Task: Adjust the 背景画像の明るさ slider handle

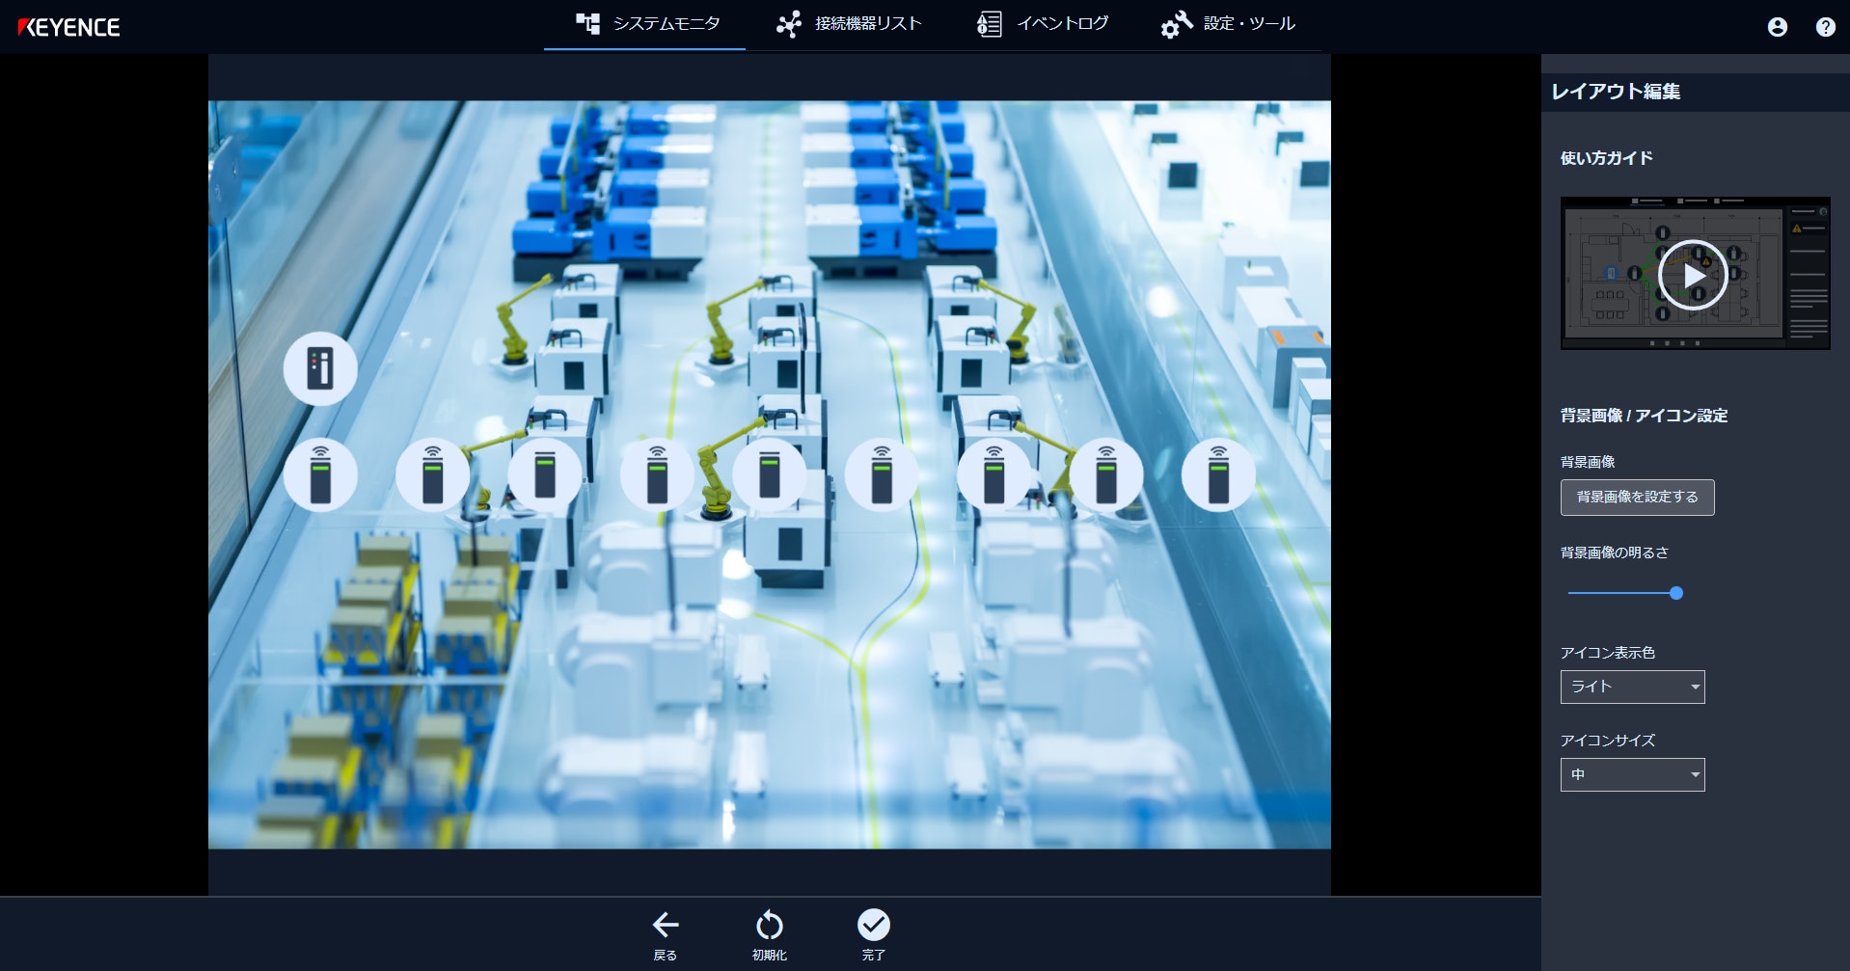Action: point(1675,594)
